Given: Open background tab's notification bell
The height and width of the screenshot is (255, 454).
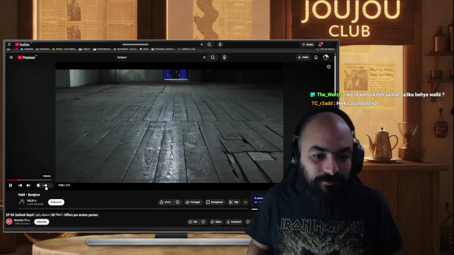Looking at the screenshot, I should coord(321,44).
